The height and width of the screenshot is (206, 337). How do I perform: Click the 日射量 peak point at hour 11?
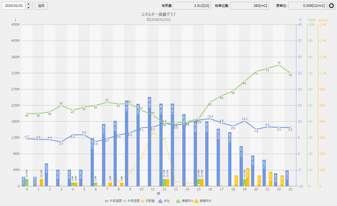(x=153, y=133)
